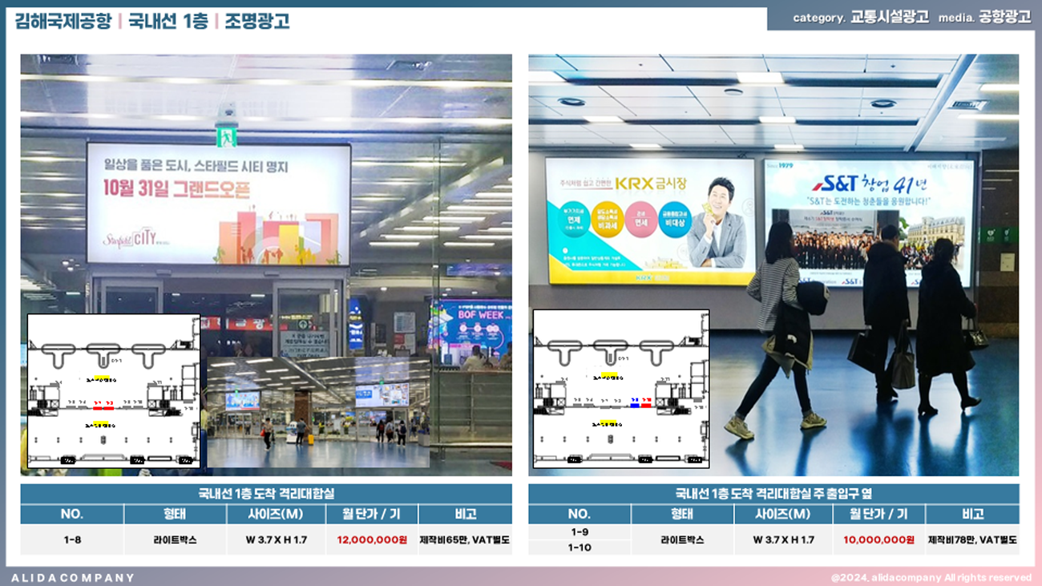Click the ALIDACOMPANY footer logo
This screenshot has height=586, width=1042.
73,577
